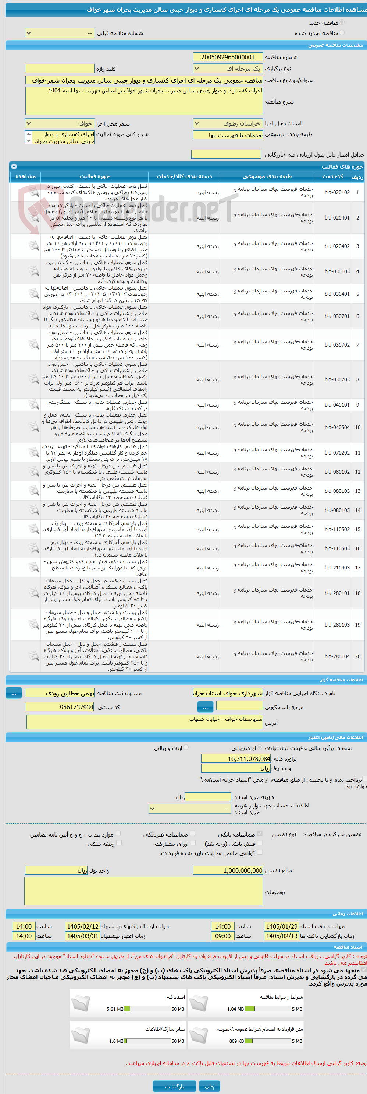Open the شهر محل اجرا dropdown

click(60, 124)
